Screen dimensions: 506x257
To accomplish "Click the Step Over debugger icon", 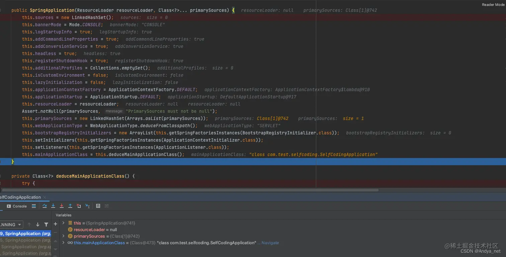I will 45,206.
